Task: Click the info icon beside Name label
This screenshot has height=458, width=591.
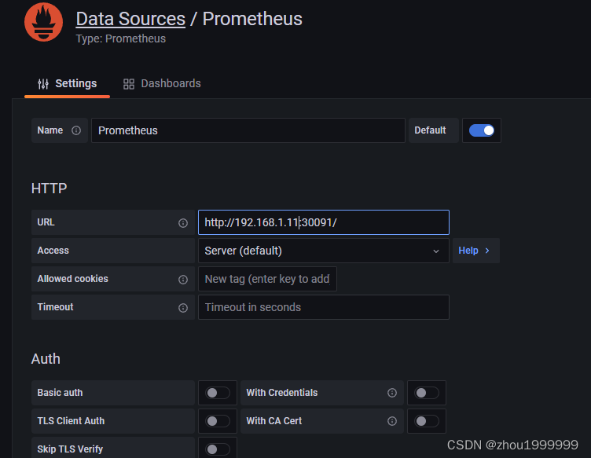Action: point(76,130)
